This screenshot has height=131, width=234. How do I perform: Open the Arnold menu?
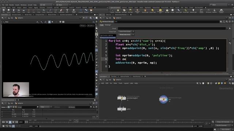coord(30,5)
